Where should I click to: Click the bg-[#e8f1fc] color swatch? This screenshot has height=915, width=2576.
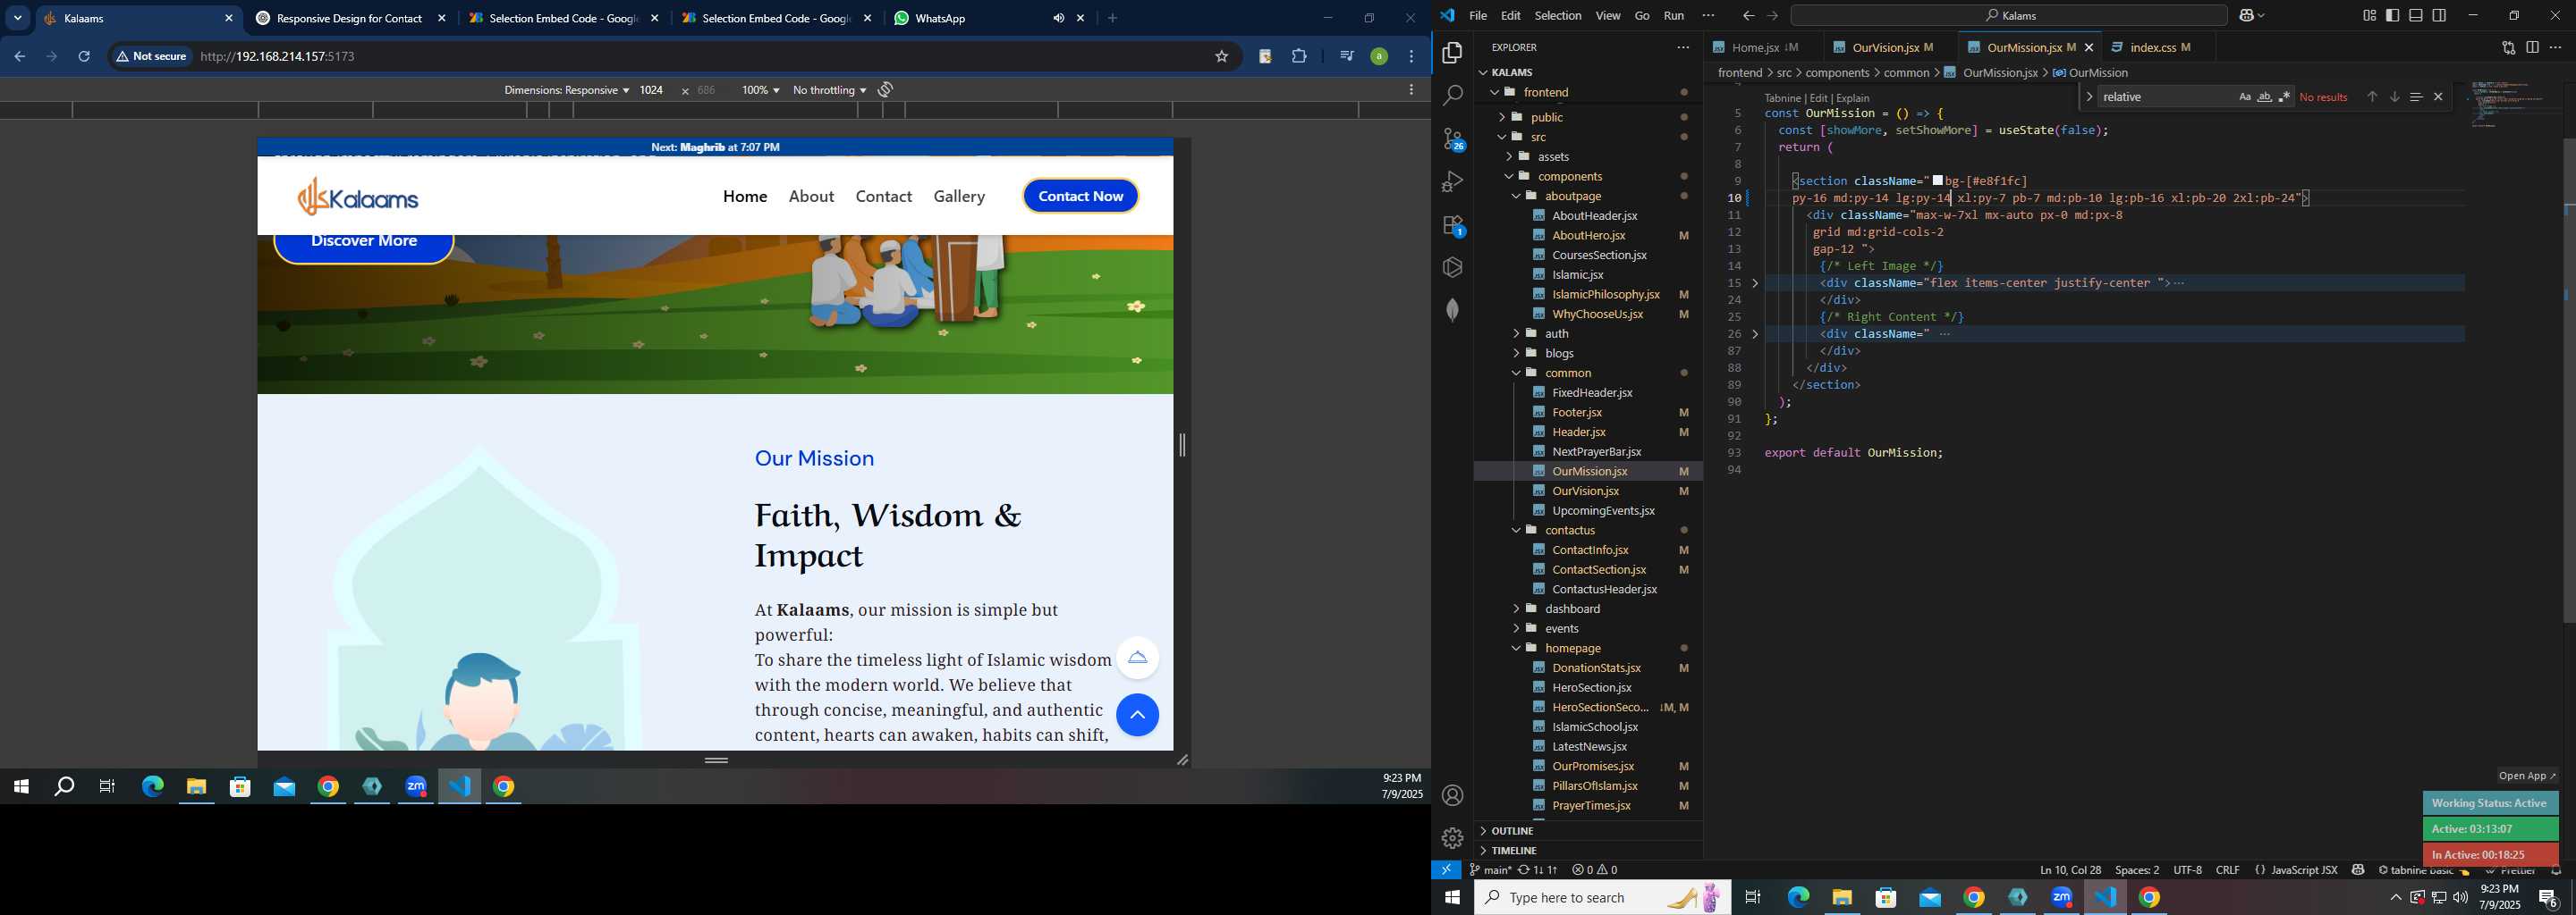tap(1938, 180)
